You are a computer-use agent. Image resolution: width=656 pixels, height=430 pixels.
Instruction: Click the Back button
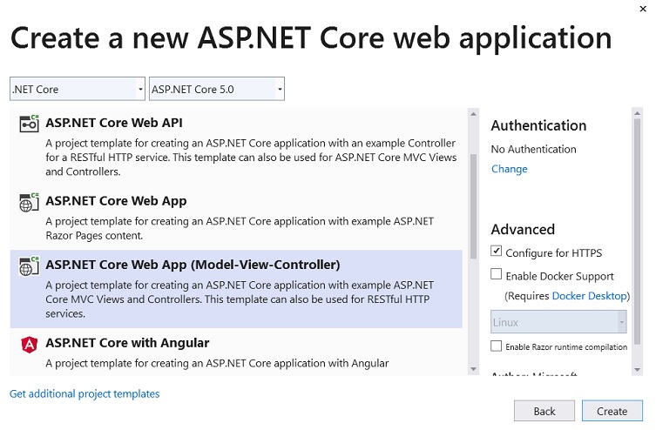click(544, 411)
